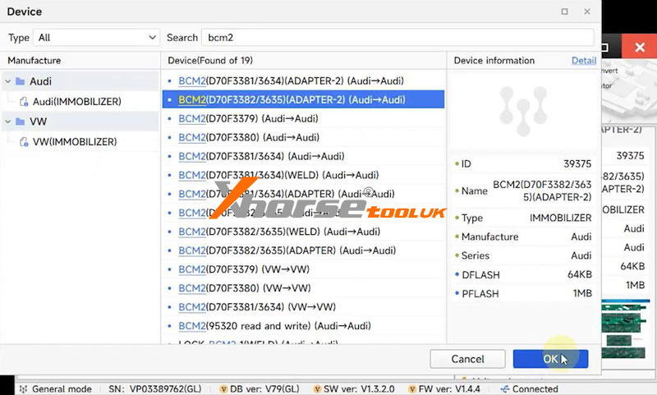Select BCM2(95320 read and write) (Audi→Audi)
Image resolution: width=657 pixels, height=395 pixels.
click(x=303, y=326)
